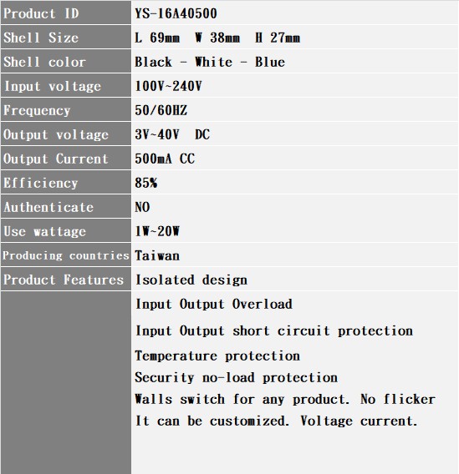
Task: Select Taiwan in Producing countries row
Action: (x=157, y=255)
